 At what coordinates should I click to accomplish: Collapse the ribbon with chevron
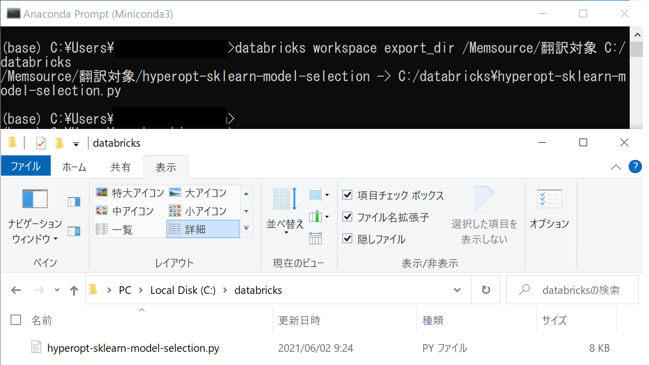pos(616,167)
